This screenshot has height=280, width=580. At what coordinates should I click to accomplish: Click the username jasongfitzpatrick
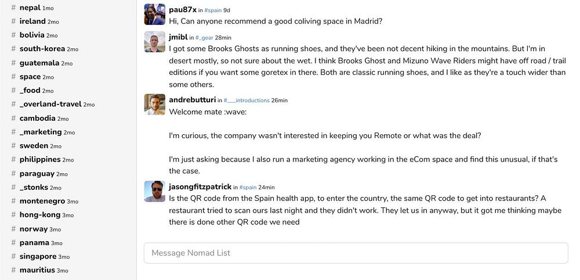click(x=200, y=187)
